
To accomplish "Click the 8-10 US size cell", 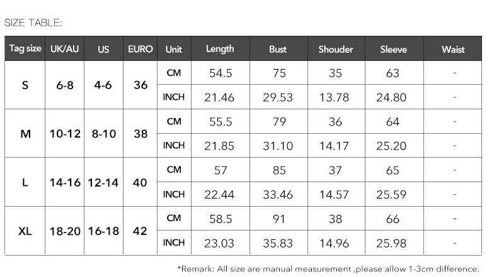I will 103,133.
